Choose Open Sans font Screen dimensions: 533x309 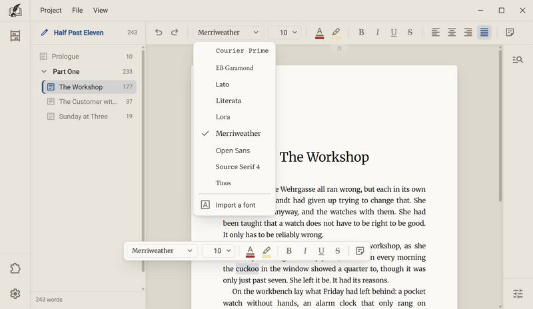[235, 151]
